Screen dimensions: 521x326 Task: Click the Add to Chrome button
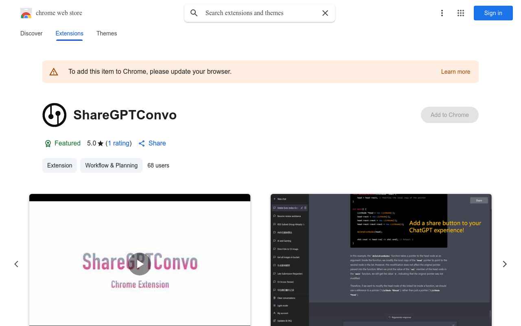tap(449, 115)
